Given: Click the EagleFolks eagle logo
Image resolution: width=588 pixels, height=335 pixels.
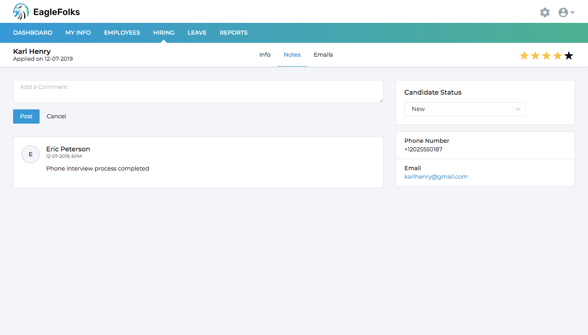Looking at the screenshot, I should click(x=21, y=11).
